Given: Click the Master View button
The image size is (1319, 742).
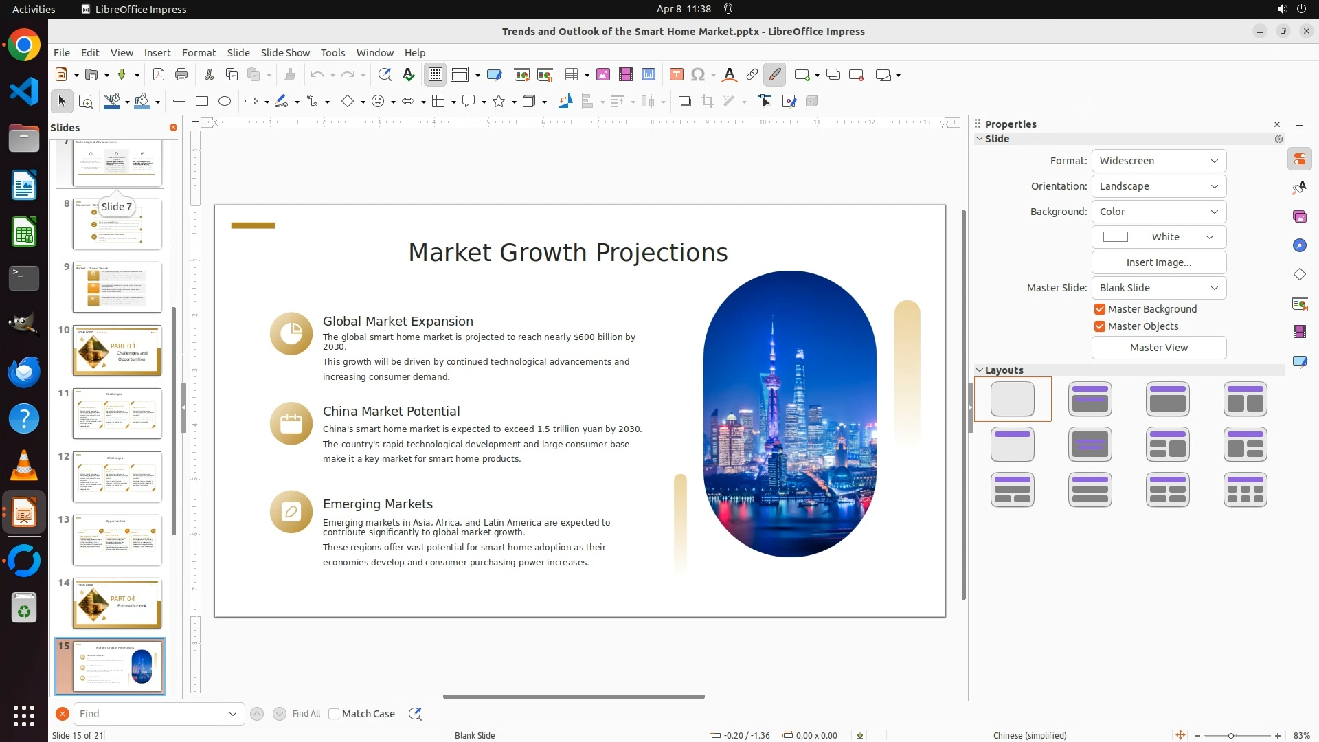Looking at the screenshot, I should click(x=1158, y=348).
